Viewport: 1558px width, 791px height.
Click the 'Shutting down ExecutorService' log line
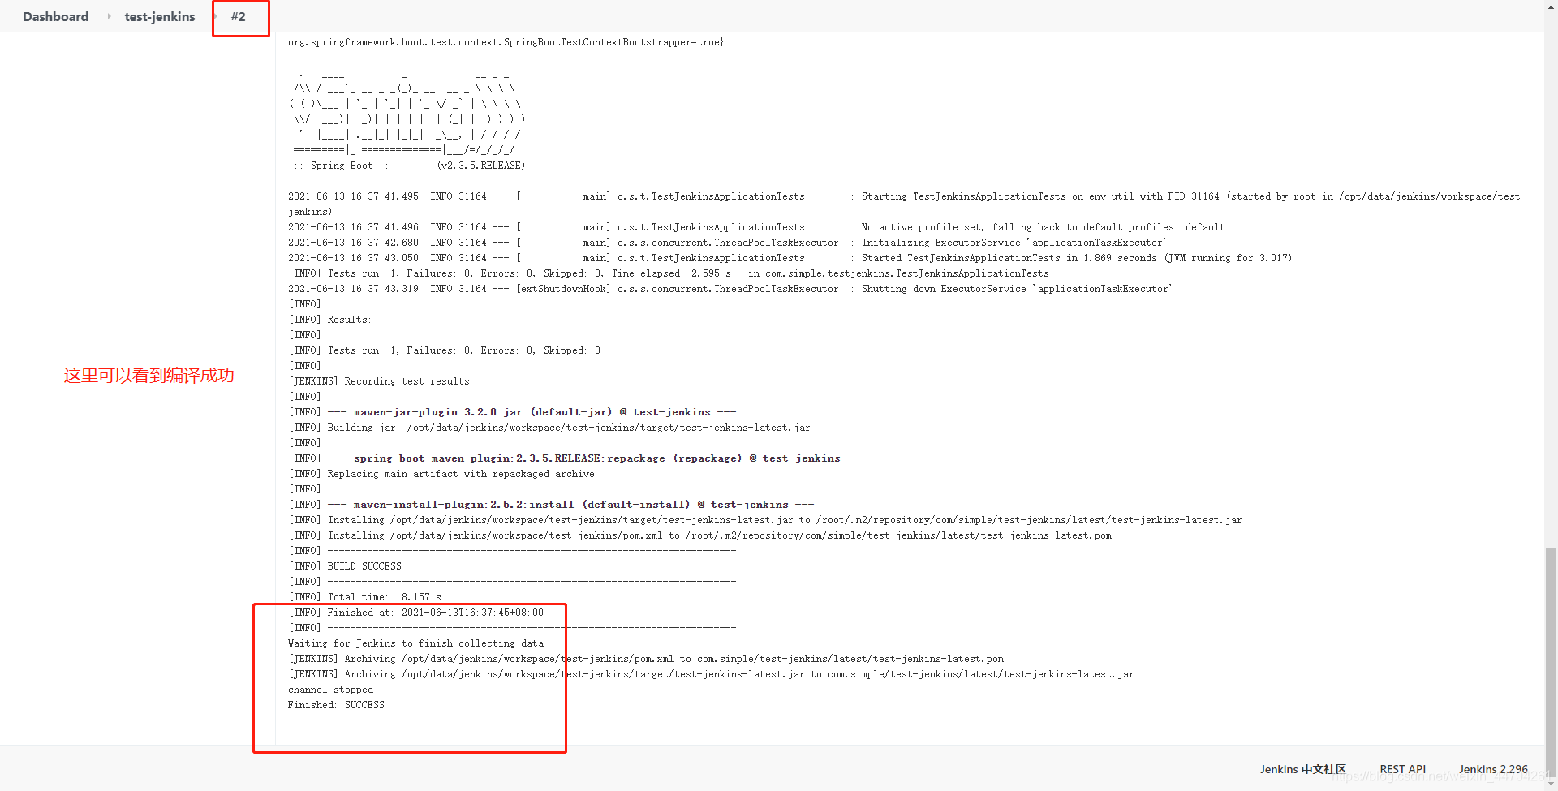730,289
